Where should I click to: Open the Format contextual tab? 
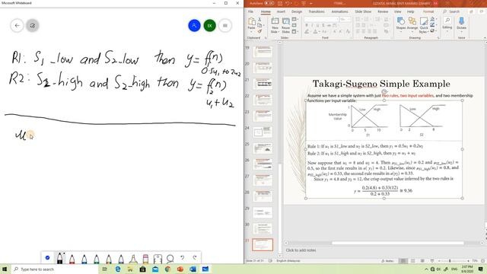428,11
